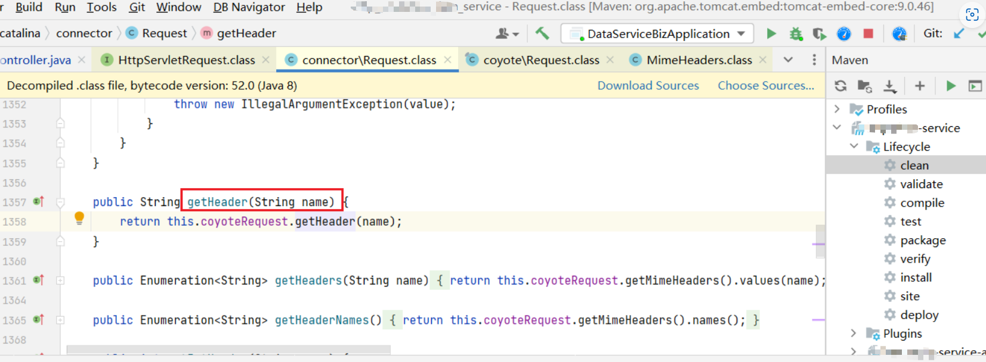This screenshot has height=362, width=986.
Task: Open the Code With Me user icon
Action: pyautogui.click(x=507, y=34)
